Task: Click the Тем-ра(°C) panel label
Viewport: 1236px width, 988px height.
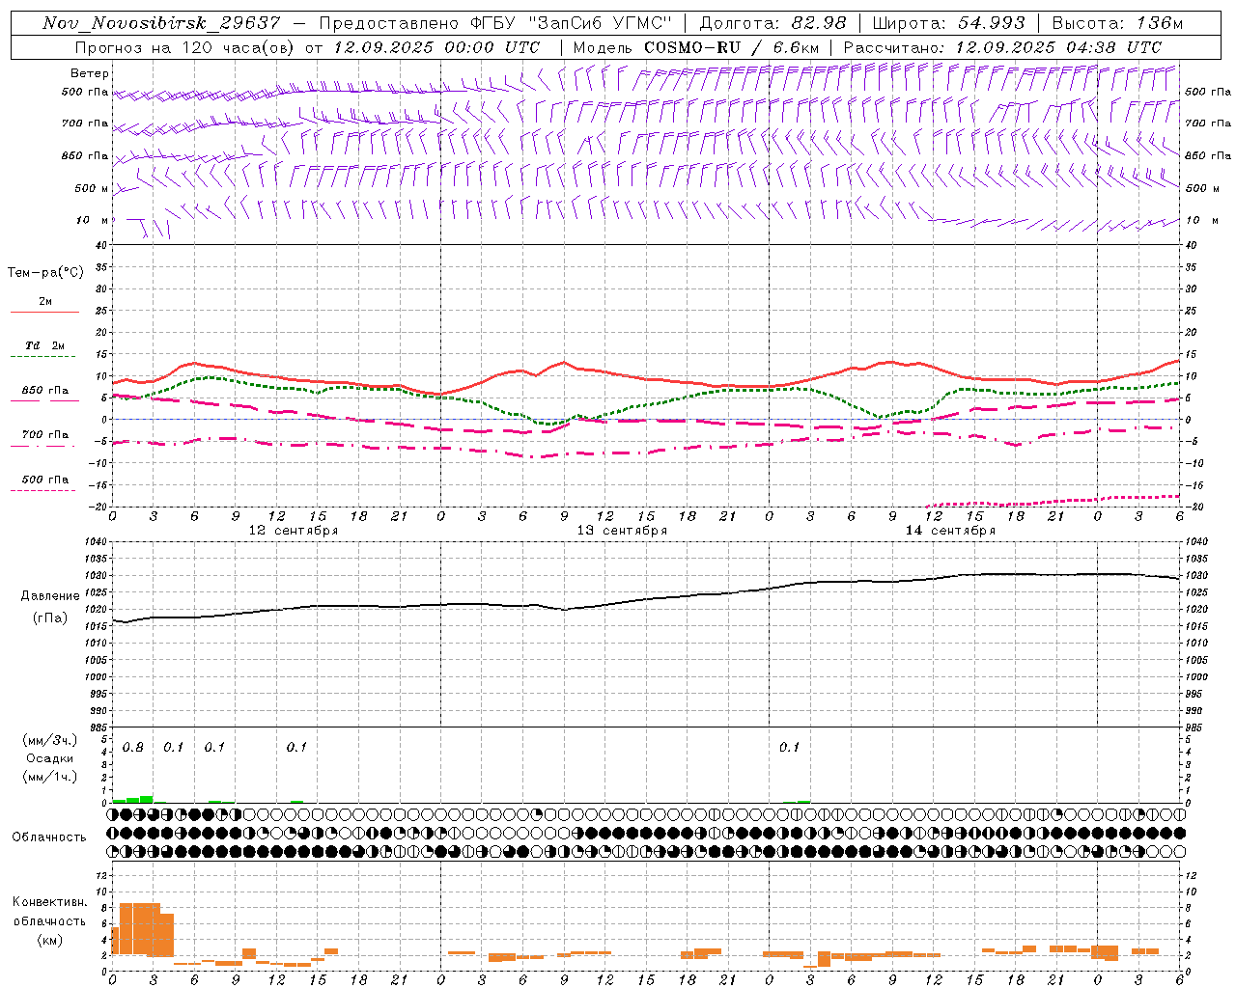Action: [x=45, y=273]
